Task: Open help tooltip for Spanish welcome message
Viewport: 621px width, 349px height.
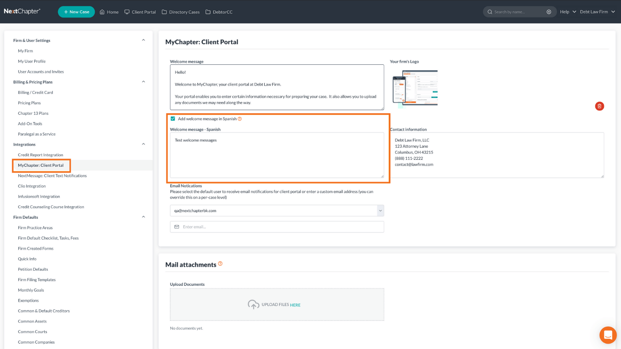Action: coord(239,119)
